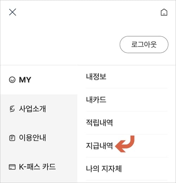The height and width of the screenshot is (183, 176).
Task: Go to home via house icon
Action: pos(164,12)
